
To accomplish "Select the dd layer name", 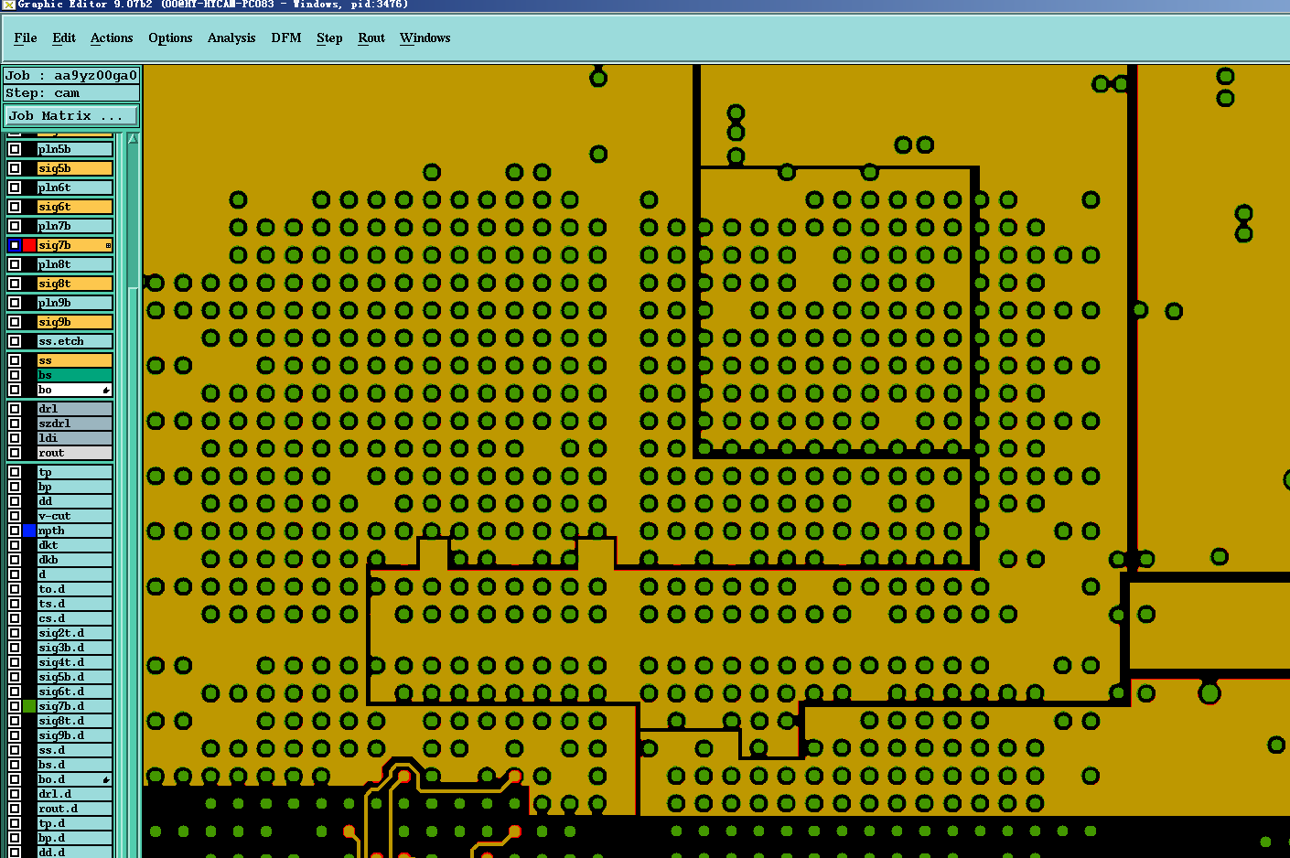I will (x=74, y=501).
